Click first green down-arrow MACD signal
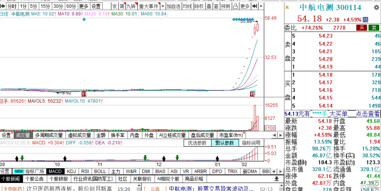The image size is (381, 191). pos(22,158)
